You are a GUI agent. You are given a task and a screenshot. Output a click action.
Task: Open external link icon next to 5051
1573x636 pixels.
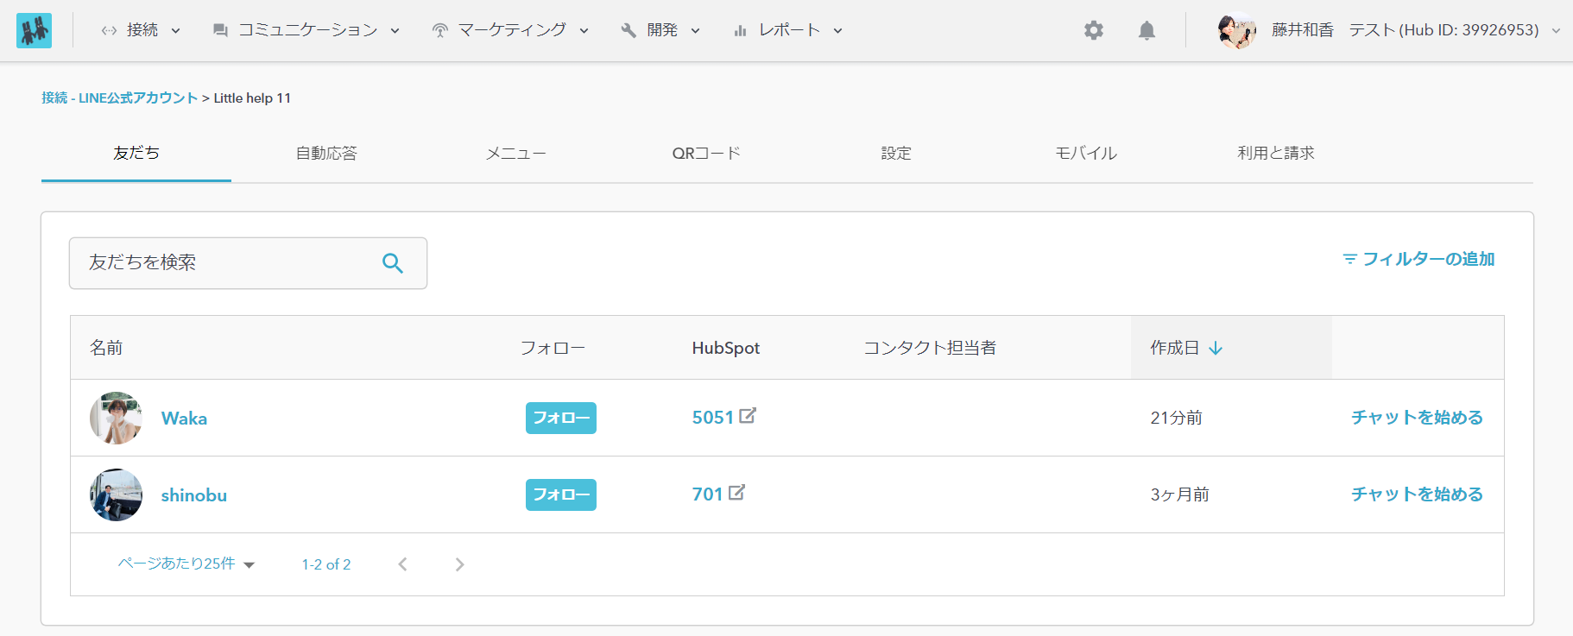coord(748,416)
